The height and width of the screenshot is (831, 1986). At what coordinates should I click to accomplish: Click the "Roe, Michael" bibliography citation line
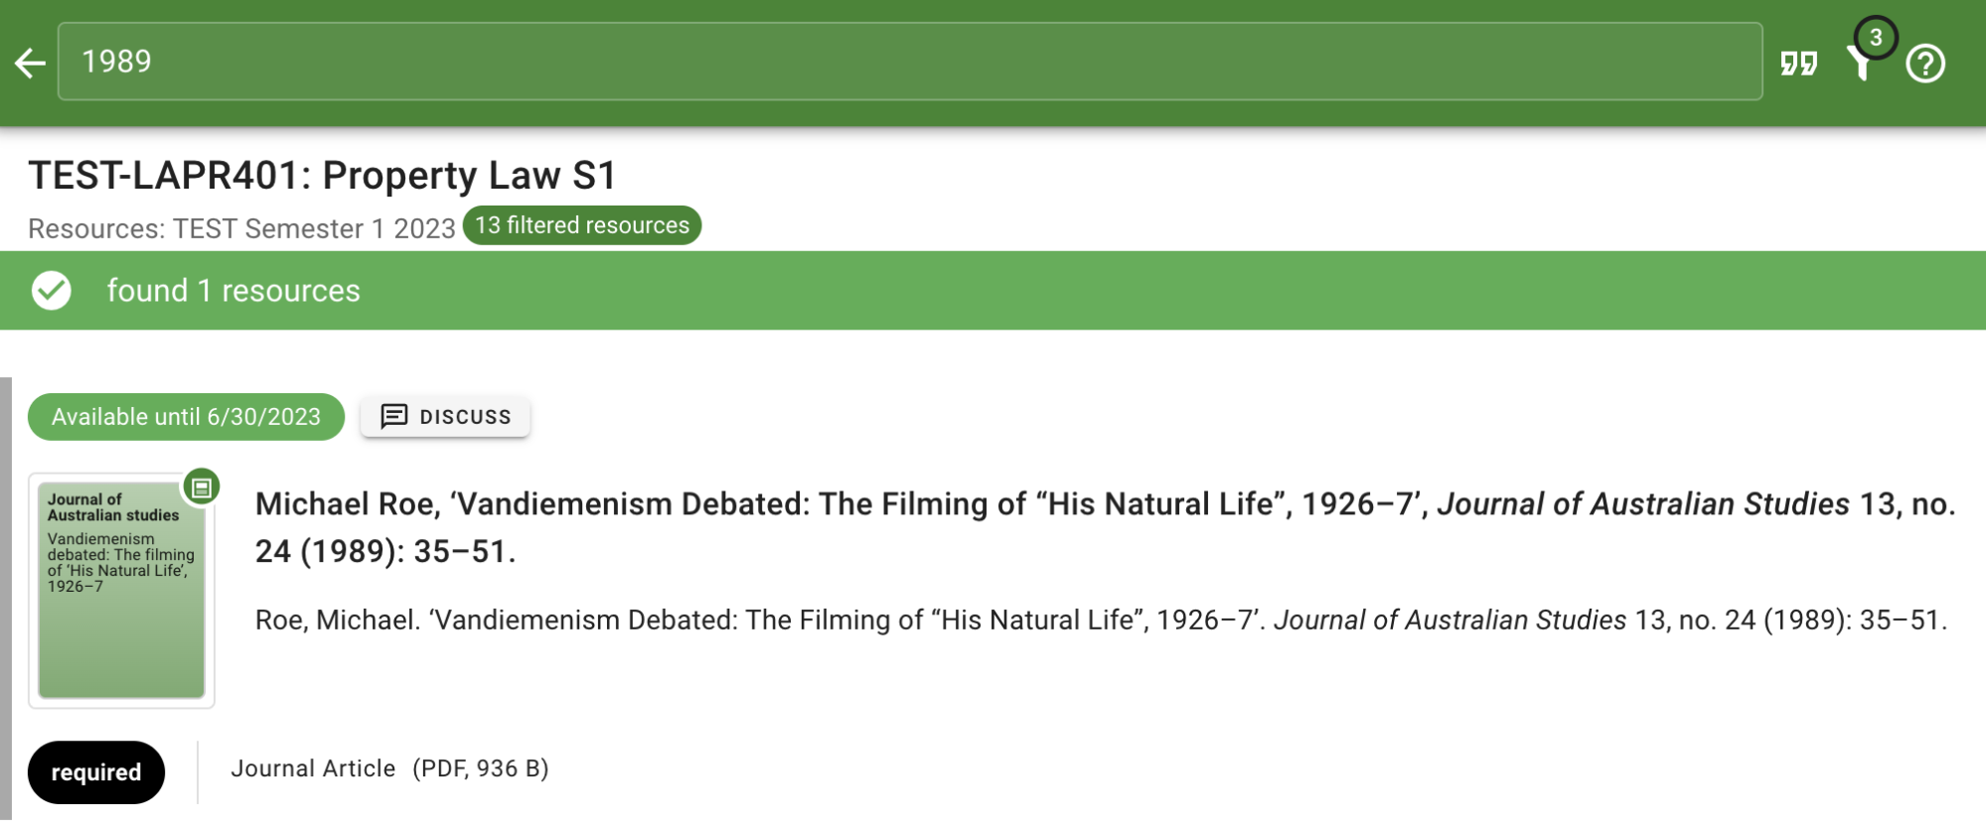1101,621
